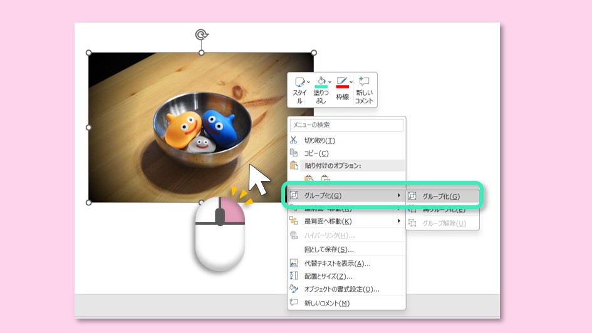Click the red outline color bar

(342, 87)
